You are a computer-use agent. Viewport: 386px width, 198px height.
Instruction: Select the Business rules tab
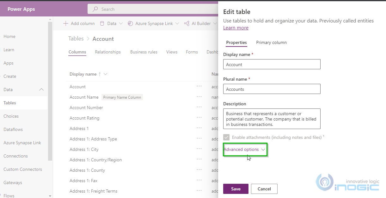tap(144, 52)
